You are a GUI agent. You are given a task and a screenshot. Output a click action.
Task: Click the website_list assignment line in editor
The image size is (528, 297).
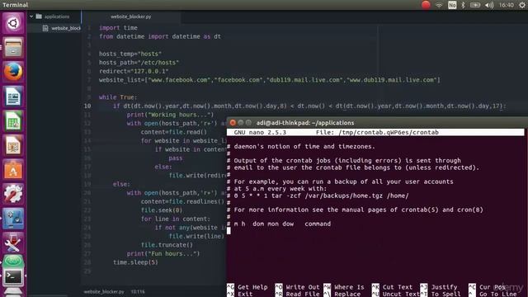(270, 80)
